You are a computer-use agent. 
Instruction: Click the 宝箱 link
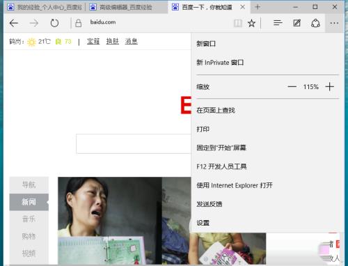click(93, 41)
